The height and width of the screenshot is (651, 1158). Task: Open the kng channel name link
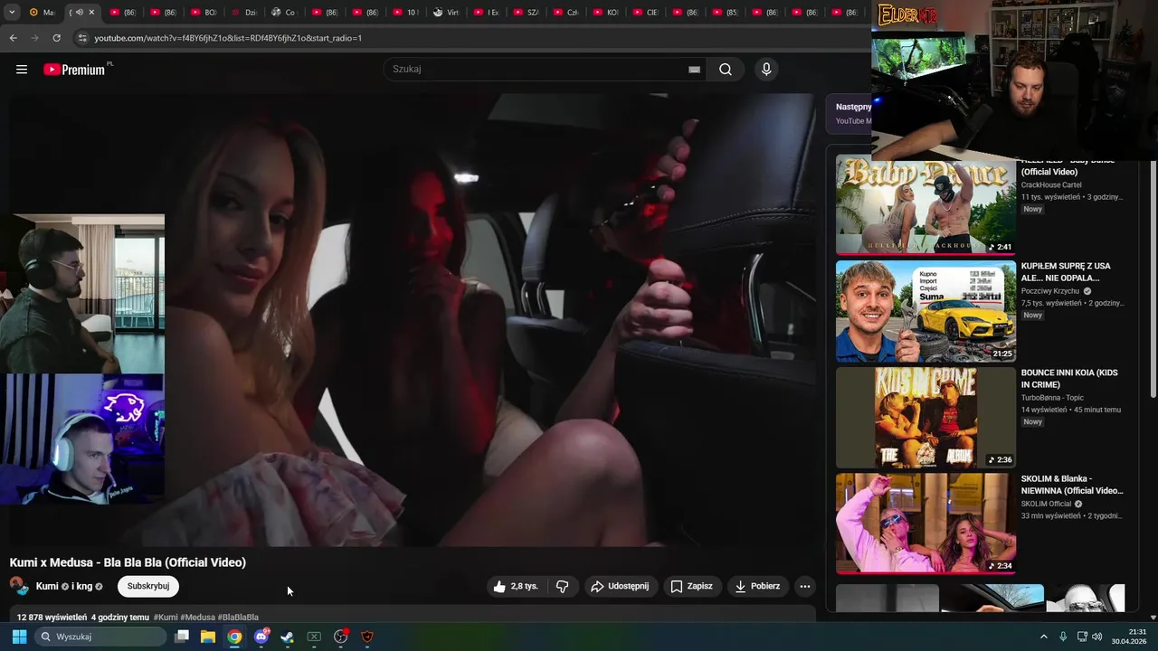click(83, 586)
